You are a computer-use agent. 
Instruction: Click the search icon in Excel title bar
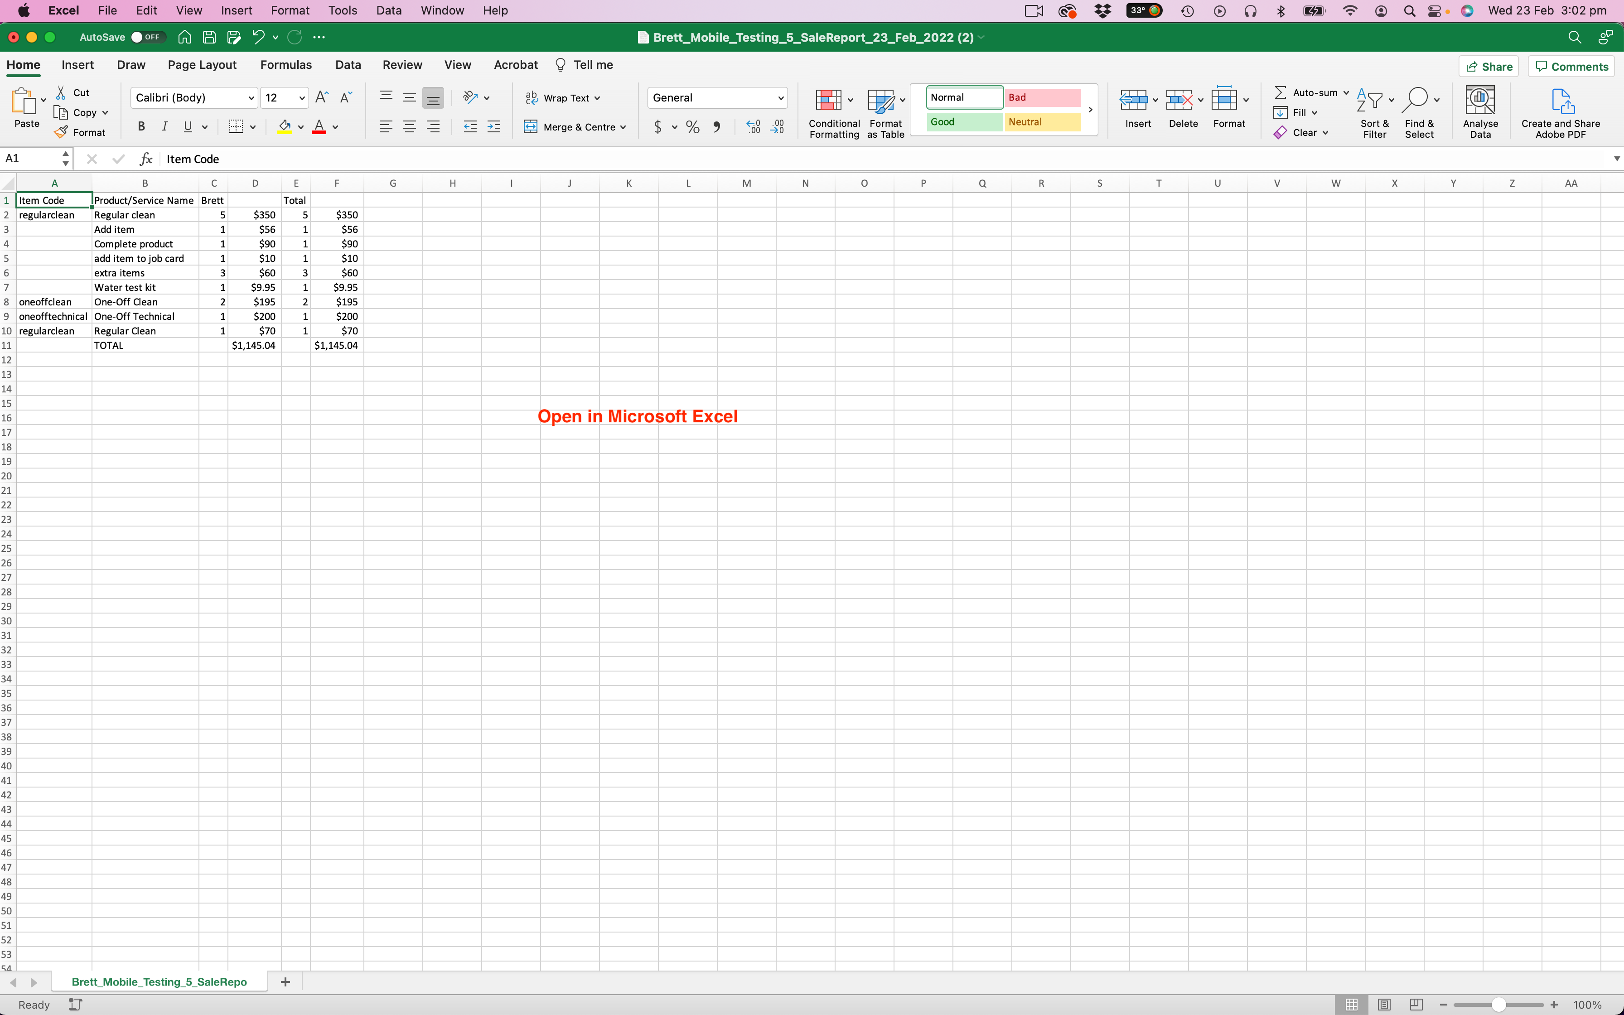pos(1574,37)
